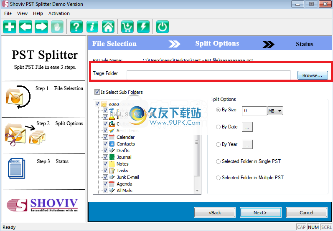This screenshot has height=231, width=333.
Task: Click the Browse... button
Action: point(313,75)
